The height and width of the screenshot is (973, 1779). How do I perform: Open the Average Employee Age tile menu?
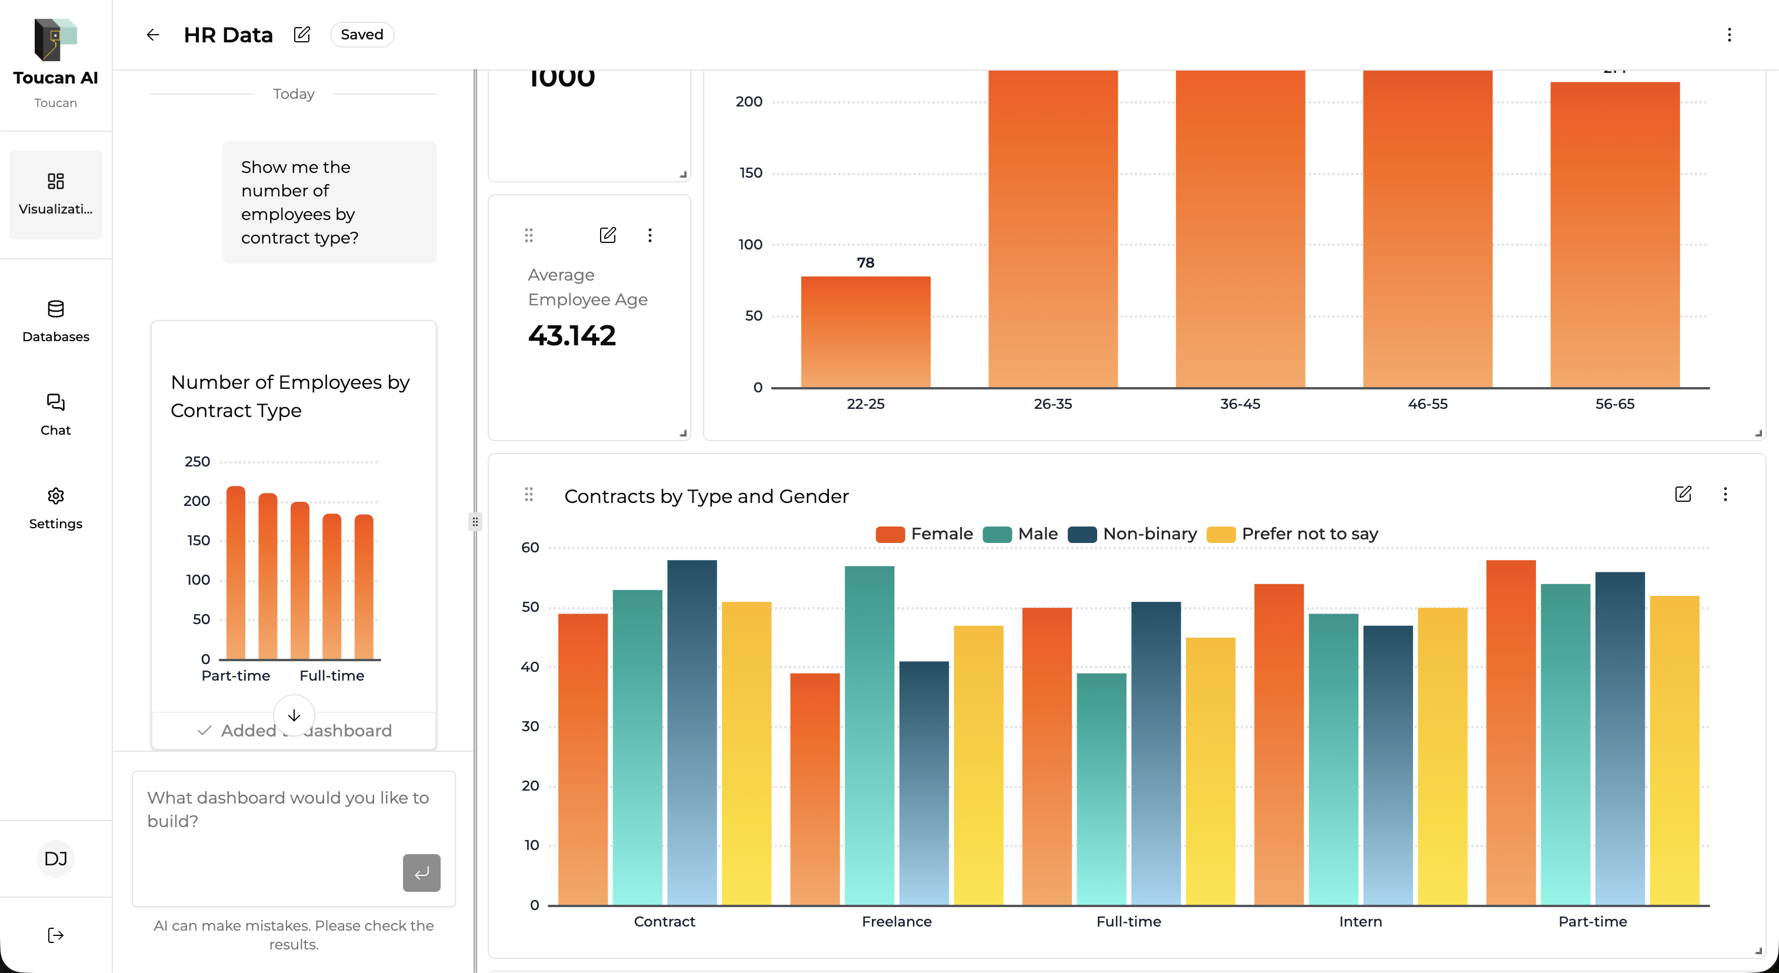tap(649, 235)
